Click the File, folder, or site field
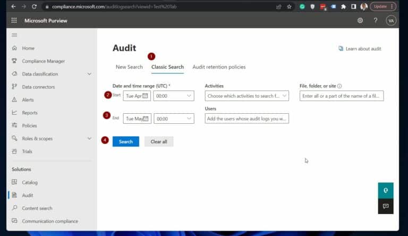 [x=342, y=96]
